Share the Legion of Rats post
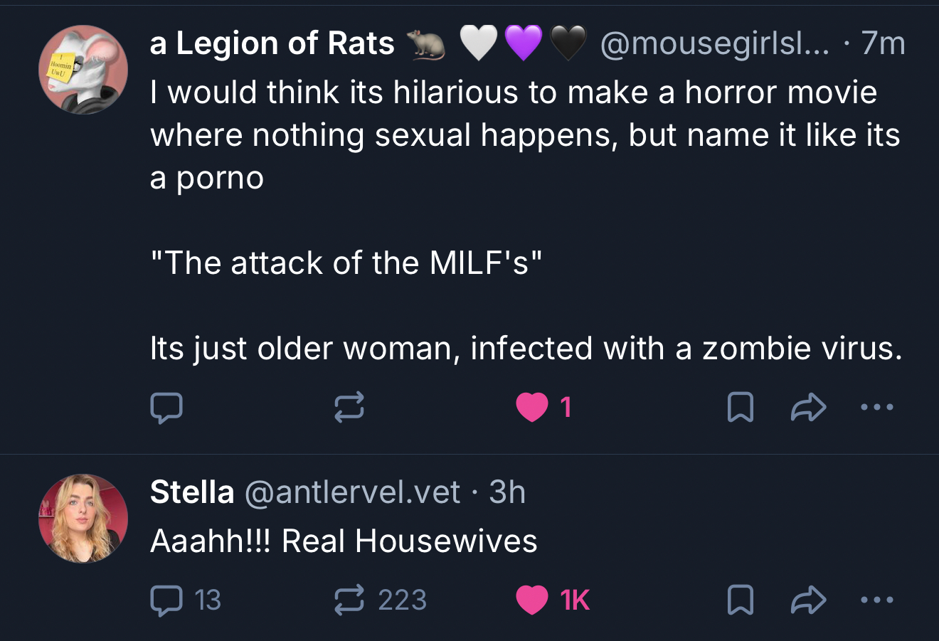The height and width of the screenshot is (641, 939). point(809,408)
